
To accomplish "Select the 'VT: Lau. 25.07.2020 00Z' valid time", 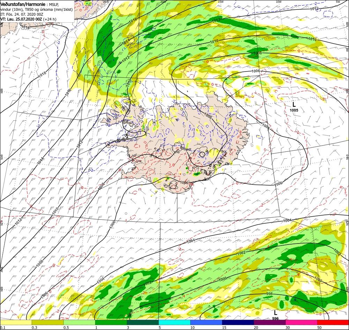I will [21, 19].
